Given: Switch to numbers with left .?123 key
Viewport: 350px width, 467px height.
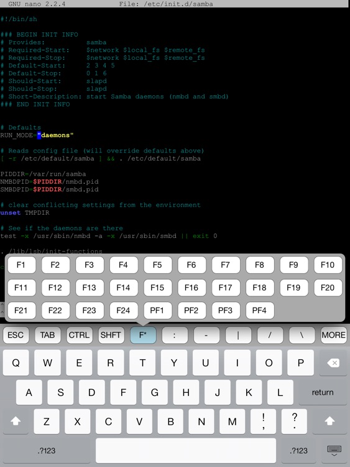Looking at the screenshot, I should click(x=47, y=451).
